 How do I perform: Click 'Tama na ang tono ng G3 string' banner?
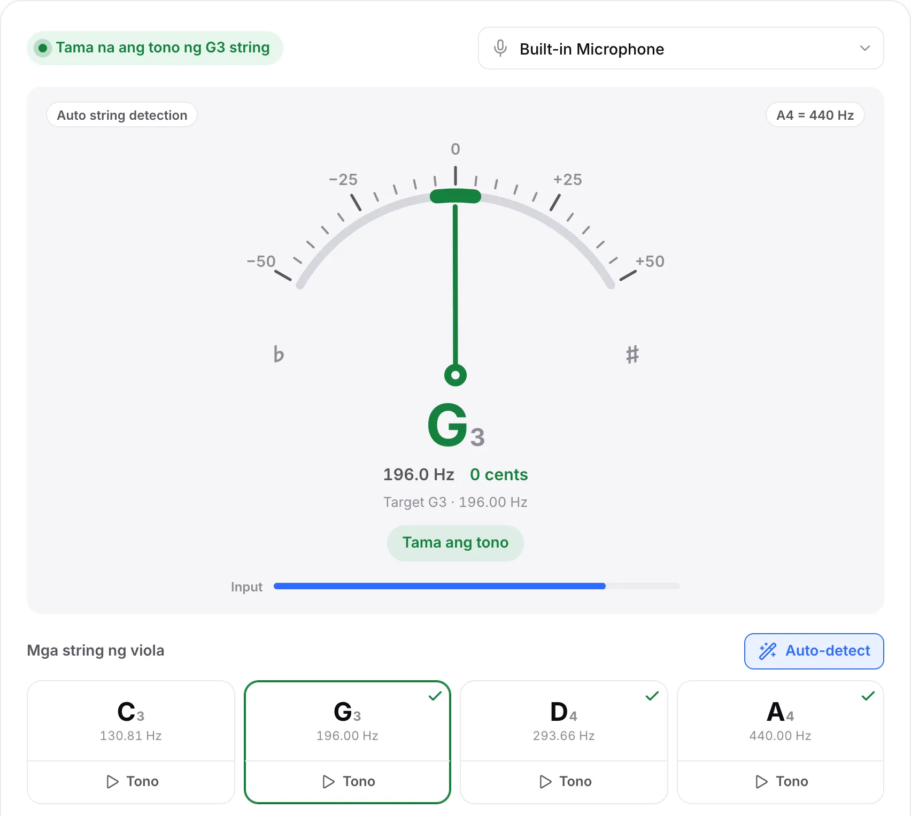point(155,48)
